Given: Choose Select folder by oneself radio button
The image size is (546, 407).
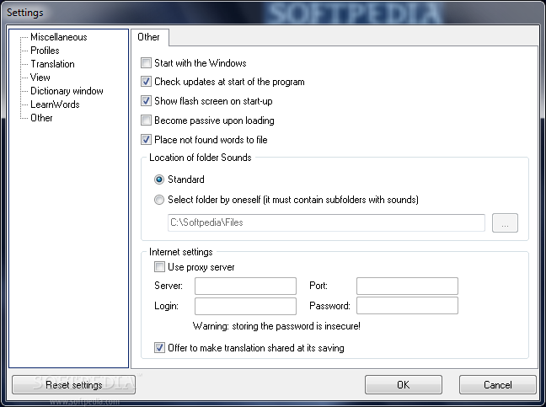Looking at the screenshot, I should pyautogui.click(x=159, y=200).
